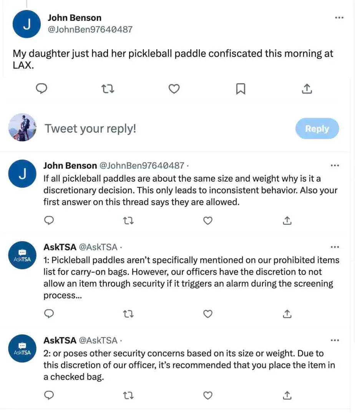Open AskTSA avatar on second reply
This screenshot has width=355, height=413.
click(22, 348)
